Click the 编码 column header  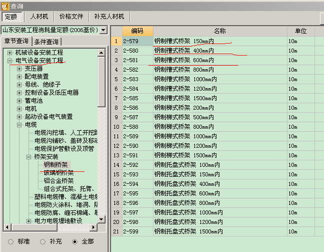click(x=137, y=31)
